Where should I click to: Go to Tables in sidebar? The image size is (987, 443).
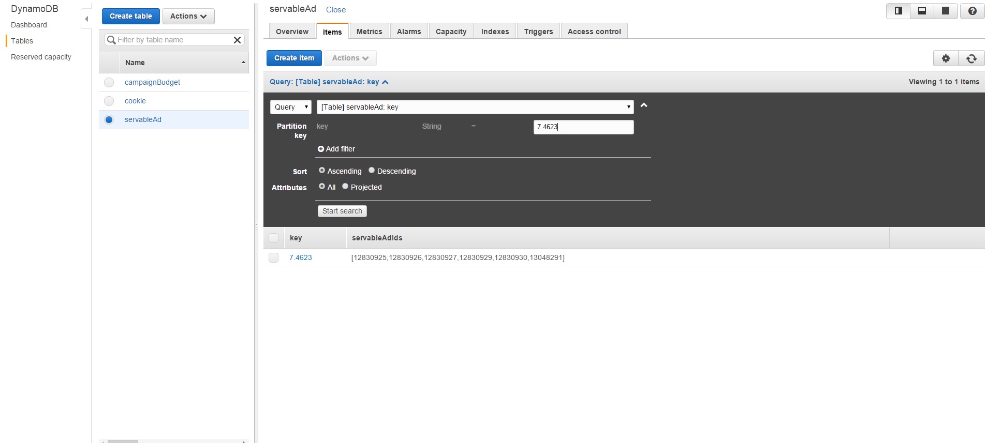pos(22,41)
